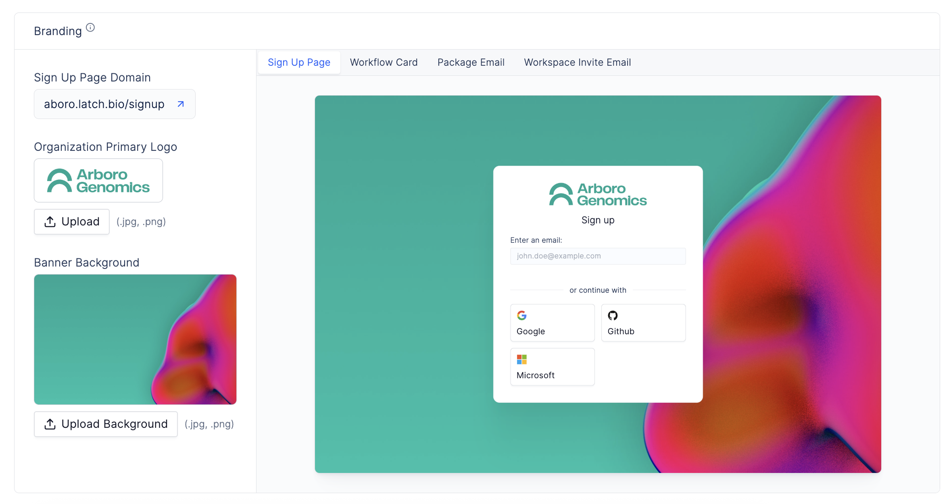Open the signup domain external link arrow
This screenshot has height=504, width=951.
[181, 104]
